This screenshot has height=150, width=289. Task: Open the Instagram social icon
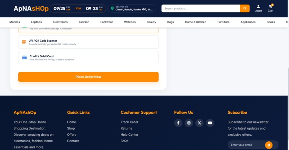click(189, 123)
